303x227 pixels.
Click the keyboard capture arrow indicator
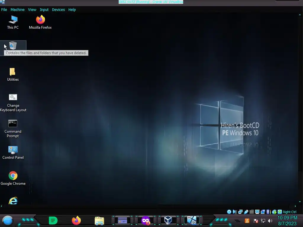[x=280, y=212]
